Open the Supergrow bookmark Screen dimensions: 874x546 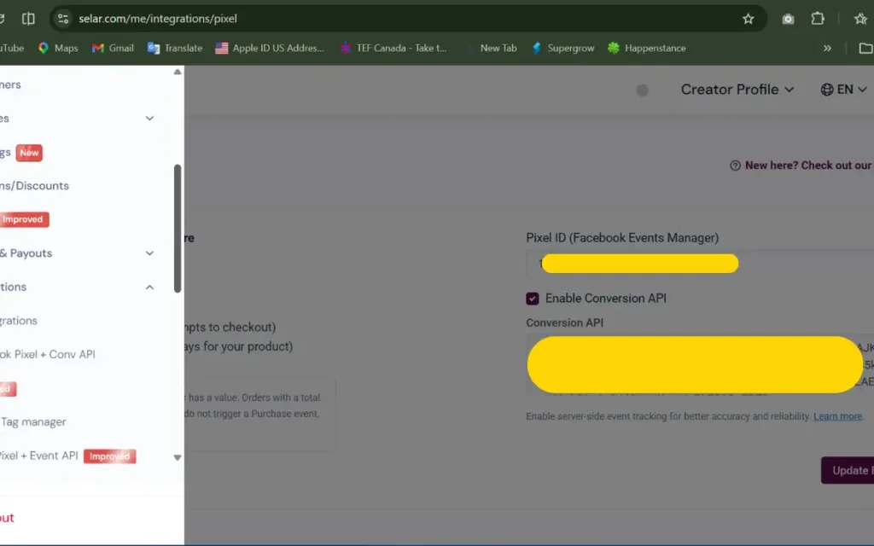click(563, 48)
